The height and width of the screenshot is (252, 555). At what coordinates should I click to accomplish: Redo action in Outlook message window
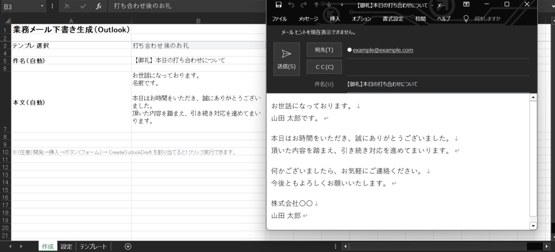tap(304, 4)
